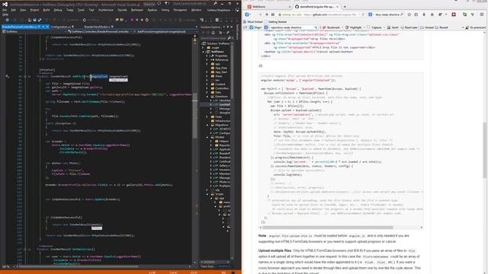Click the Diigo Read Later button
This screenshot has width=488, height=274.
click(x=409, y=27)
